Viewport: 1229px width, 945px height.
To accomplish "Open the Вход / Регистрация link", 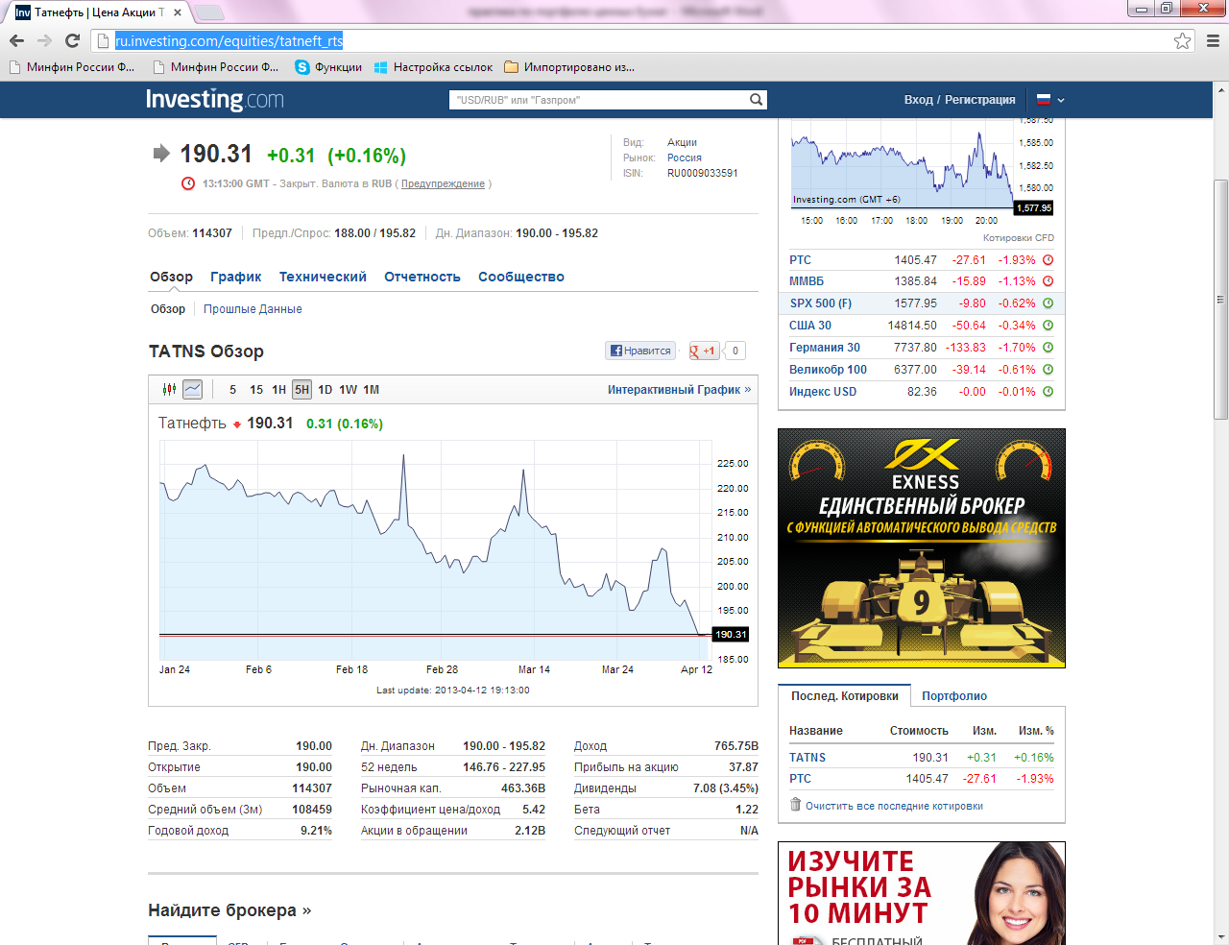I will (959, 100).
